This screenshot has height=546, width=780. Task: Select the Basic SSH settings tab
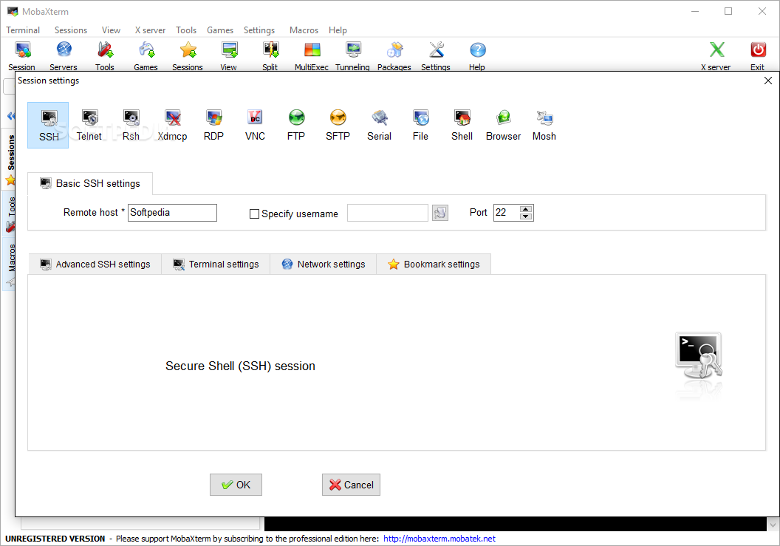point(90,184)
